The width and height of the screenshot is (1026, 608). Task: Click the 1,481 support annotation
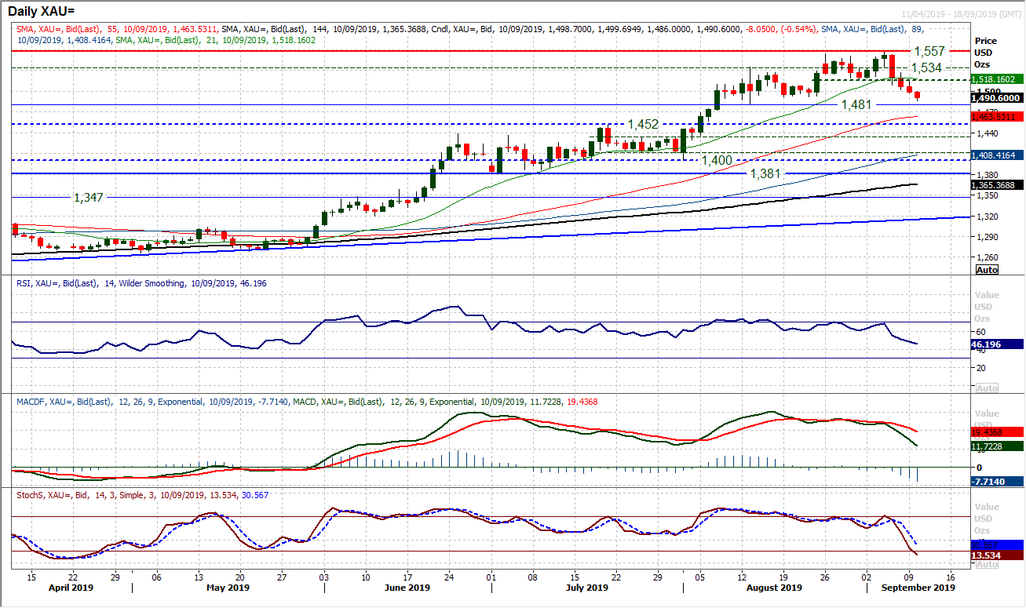pyautogui.click(x=857, y=104)
